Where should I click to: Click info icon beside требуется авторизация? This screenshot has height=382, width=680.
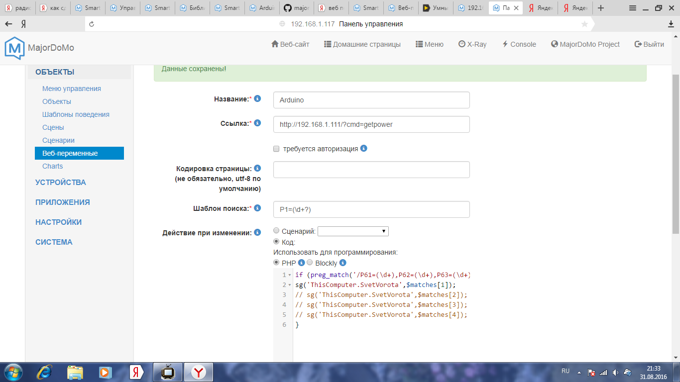click(364, 148)
